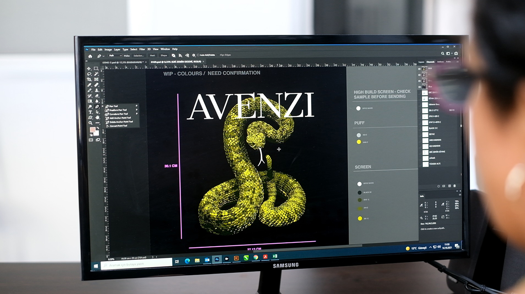Open the gear path options dropdown
Viewport: 525px width, 294px height.
click(194, 55)
